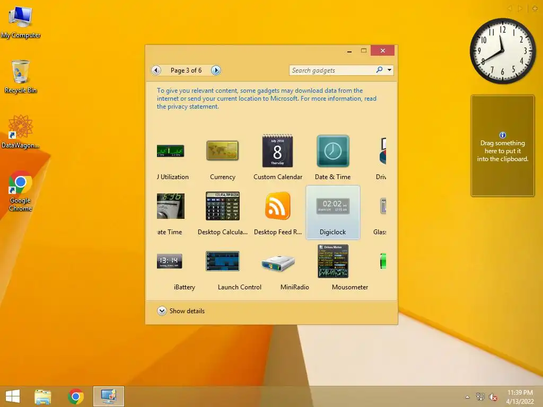This screenshot has height=407, width=543.
Task: Open the privacy statement link text
Action: pos(187,107)
